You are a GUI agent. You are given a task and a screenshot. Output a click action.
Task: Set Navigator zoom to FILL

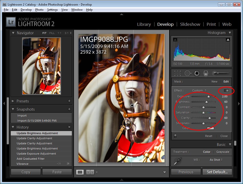tap(52, 33)
